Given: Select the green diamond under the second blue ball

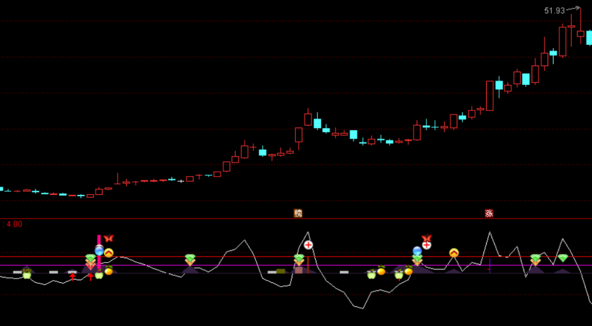Looking at the screenshot, I should click(417, 259).
